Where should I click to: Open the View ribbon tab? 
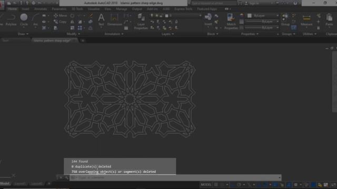(x=107, y=9)
